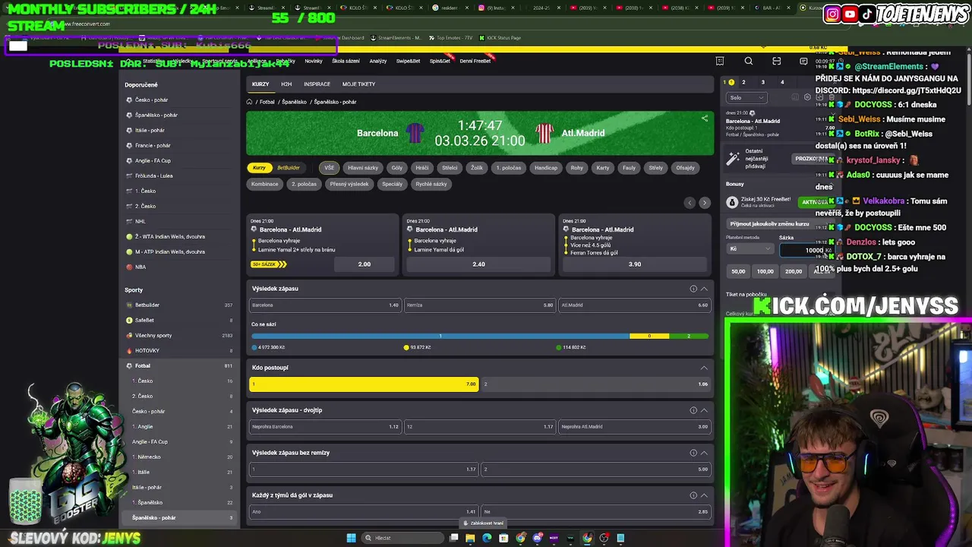
Task: Click the Co se sází distribution bar
Action: (x=480, y=336)
